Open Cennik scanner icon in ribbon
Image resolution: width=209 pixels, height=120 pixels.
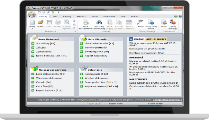140,22
